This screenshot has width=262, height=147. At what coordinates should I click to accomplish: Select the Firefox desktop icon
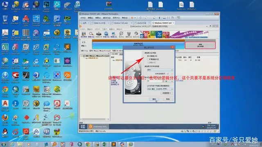click(x=5, y=120)
